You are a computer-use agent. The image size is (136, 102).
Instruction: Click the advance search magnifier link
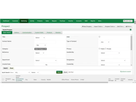126,72
